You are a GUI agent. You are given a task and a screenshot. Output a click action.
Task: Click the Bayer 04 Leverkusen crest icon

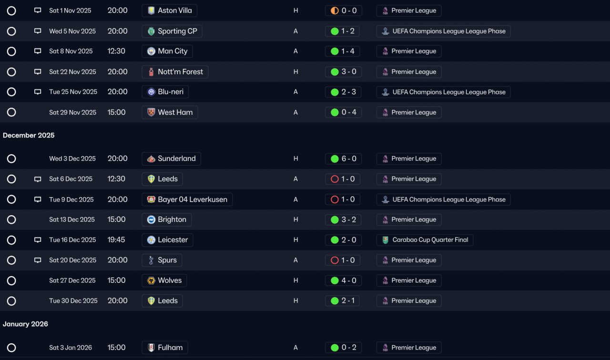(151, 200)
